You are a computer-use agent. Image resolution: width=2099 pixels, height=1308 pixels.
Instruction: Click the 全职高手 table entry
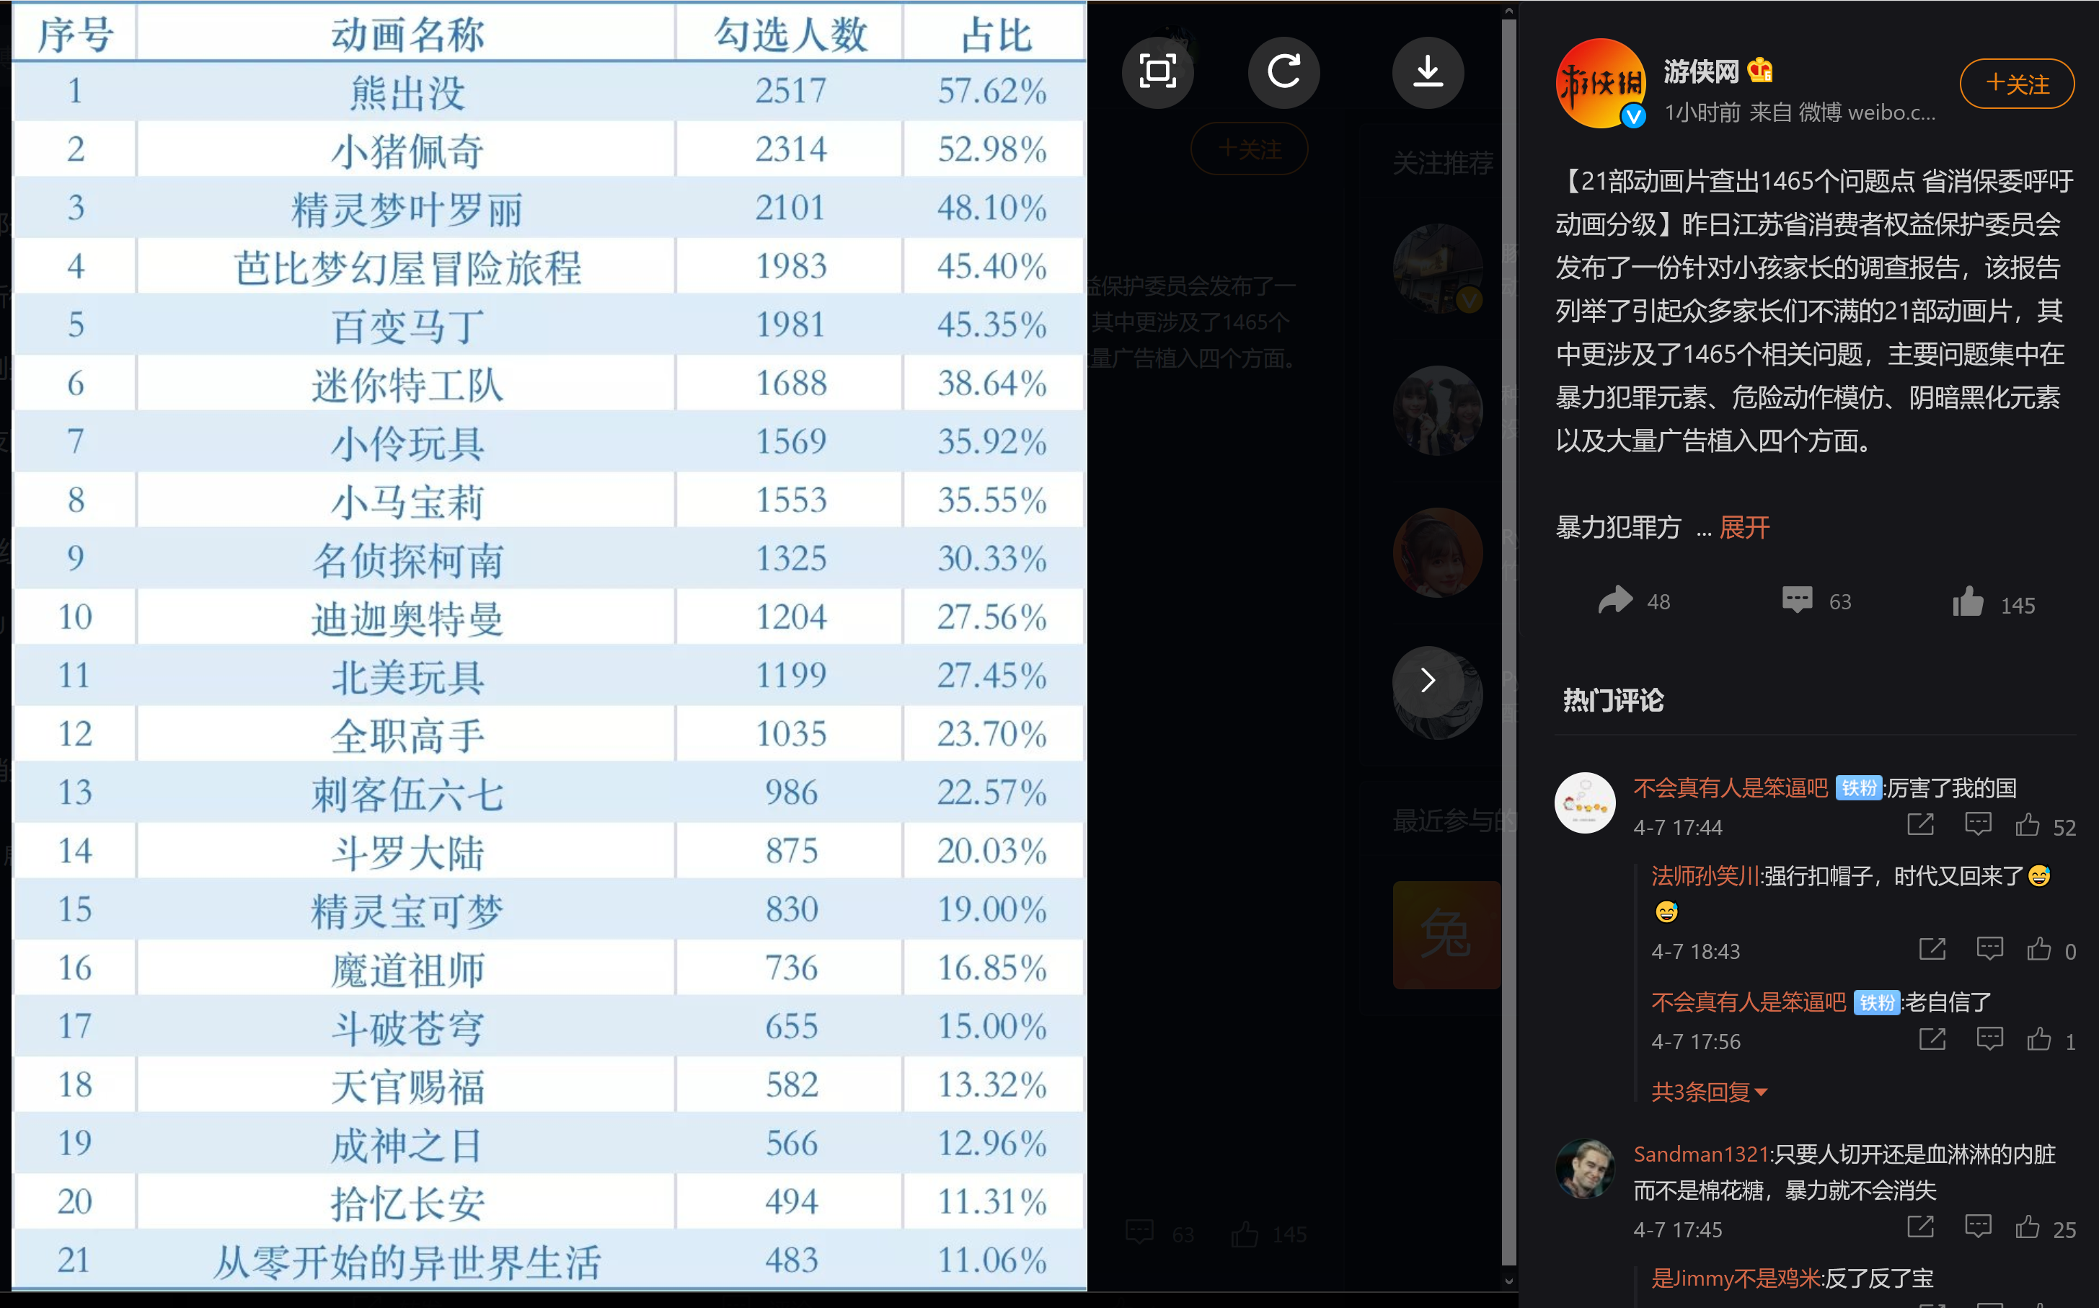pos(407,735)
